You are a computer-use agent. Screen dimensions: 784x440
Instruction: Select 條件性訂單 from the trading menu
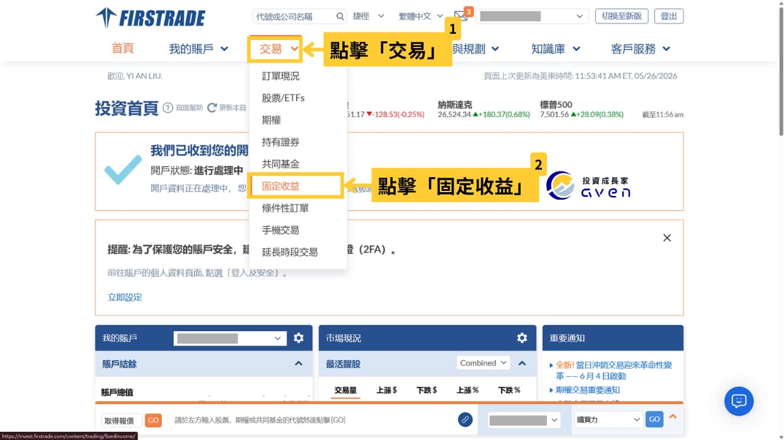point(285,208)
